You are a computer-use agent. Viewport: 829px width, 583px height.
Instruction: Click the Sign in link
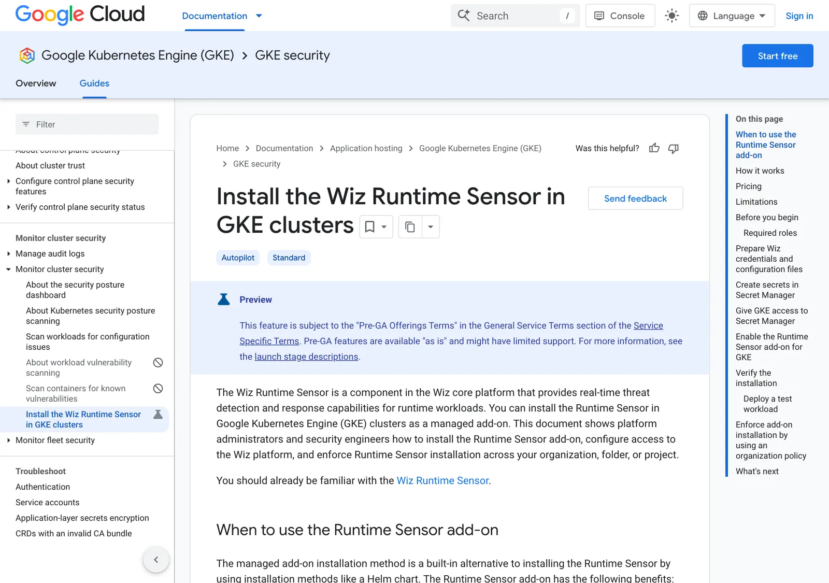tap(799, 16)
